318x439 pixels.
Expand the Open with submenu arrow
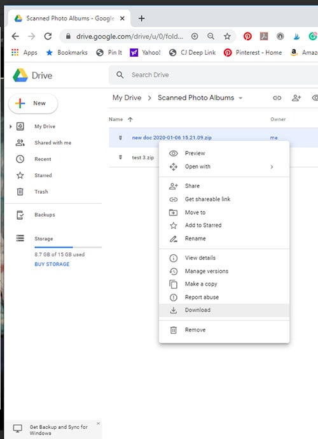pos(272,167)
